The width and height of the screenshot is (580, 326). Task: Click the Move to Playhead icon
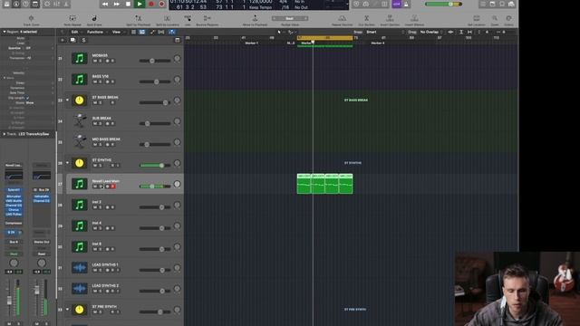(255, 18)
